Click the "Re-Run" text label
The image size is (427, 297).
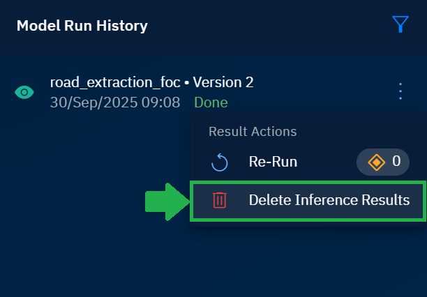click(273, 162)
